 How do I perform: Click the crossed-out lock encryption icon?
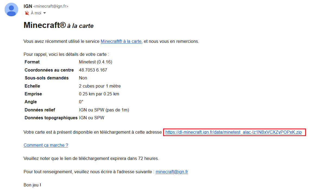pos(27,13)
